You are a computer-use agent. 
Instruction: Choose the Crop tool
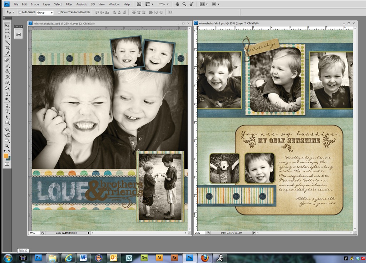click(x=7, y=48)
